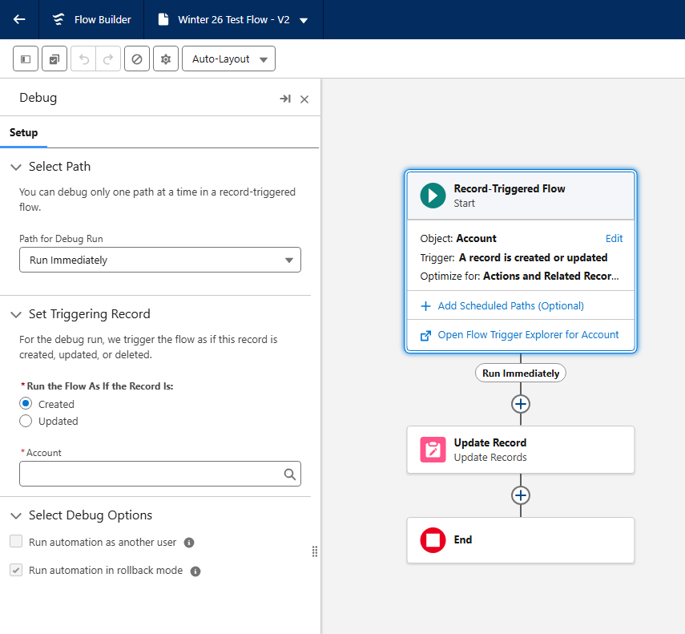
Task: Select the Created radio button
Action: click(x=26, y=403)
